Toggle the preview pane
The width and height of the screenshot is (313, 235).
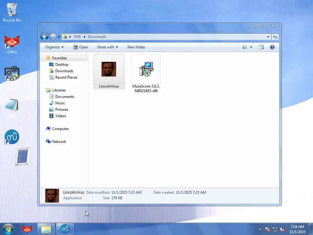[x=261, y=47]
